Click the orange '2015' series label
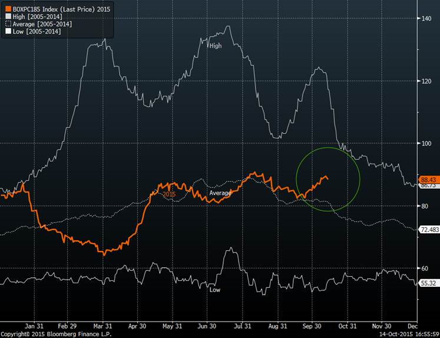440x338 pixels. click(169, 194)
